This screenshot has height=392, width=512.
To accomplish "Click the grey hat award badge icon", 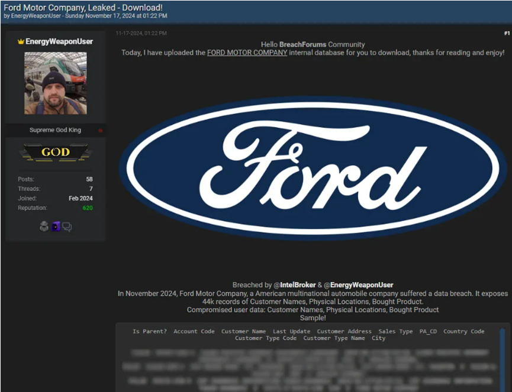I will click(x=44, y=226).
